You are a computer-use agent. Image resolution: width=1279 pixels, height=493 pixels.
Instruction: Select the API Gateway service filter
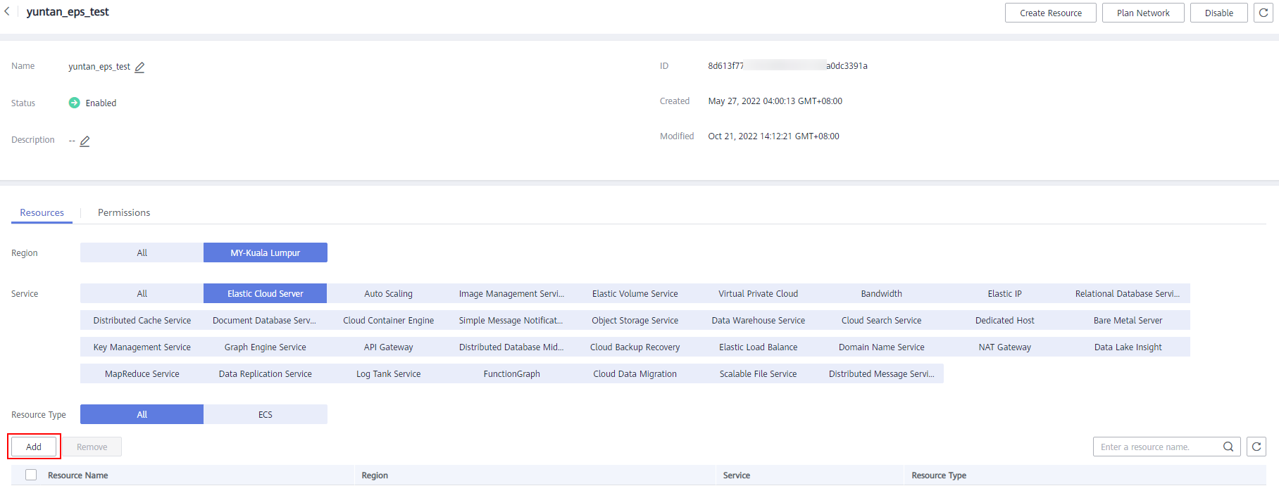click(x=389, y=347)
